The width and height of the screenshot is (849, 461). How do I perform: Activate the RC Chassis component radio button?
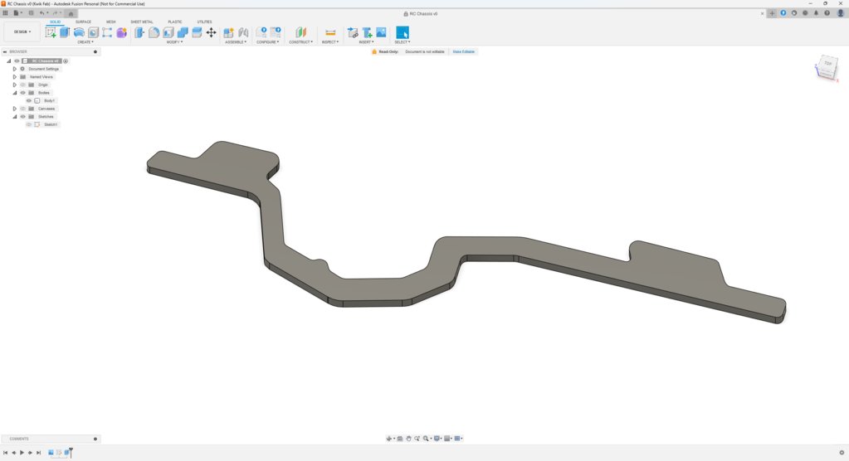tap(66, 61)
